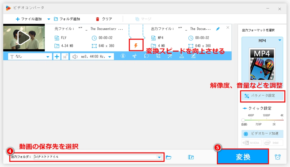Show file information icon
The width and height of the screenshot is (290, 167).
click(x=123, y=56)
